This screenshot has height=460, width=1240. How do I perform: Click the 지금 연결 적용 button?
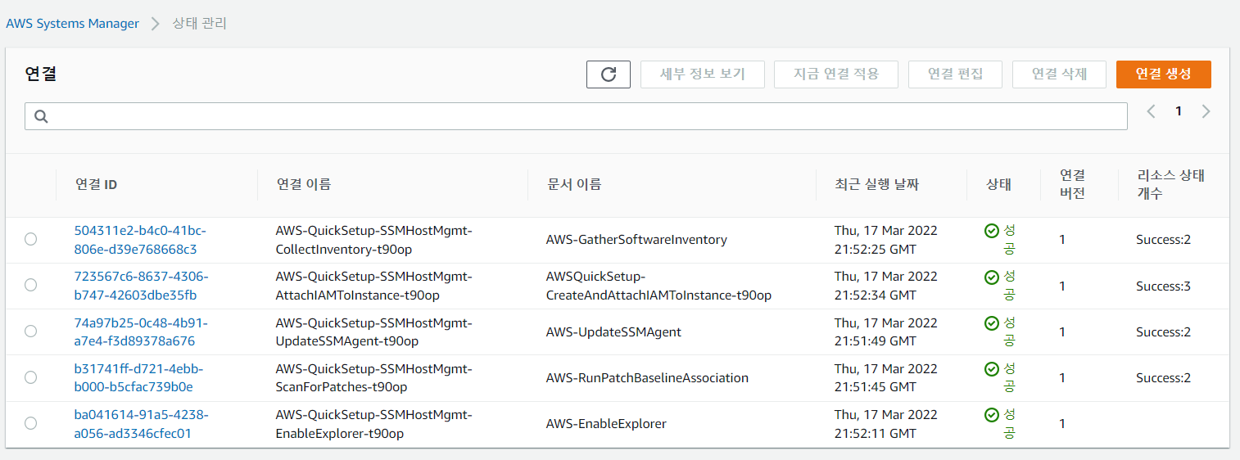836,74
